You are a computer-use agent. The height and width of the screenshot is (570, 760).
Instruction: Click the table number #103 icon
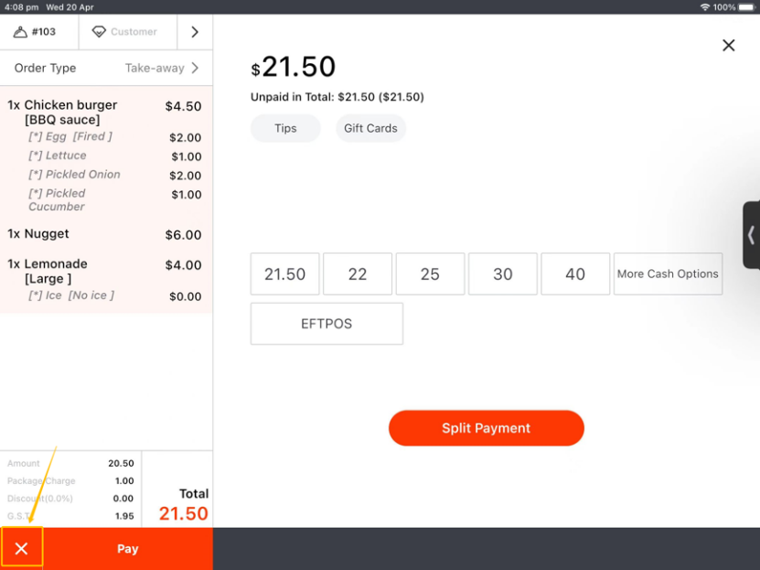click(21, 32)
